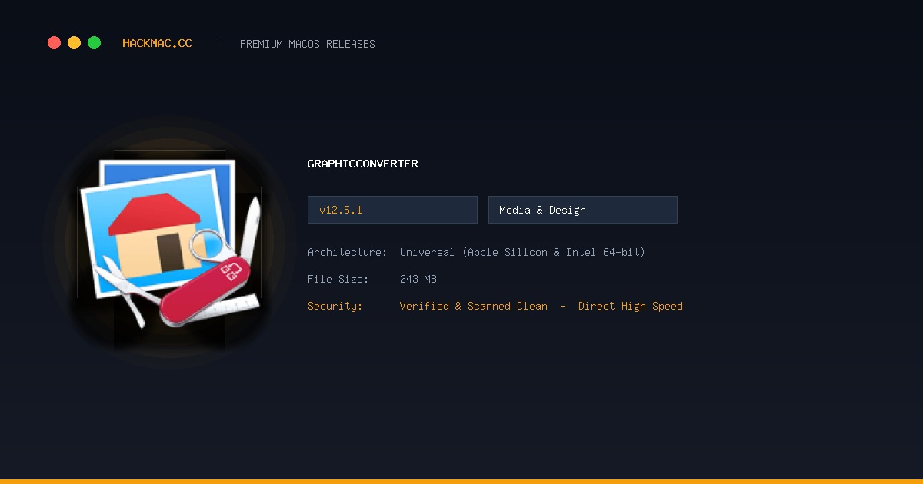Click the yellow minimize dot
Viewport: 923px width, 484px height.
pyautogui.click(x=74, y=43)
